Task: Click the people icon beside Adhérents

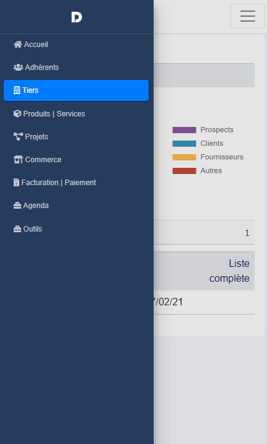Action: (x=18, y=67)
